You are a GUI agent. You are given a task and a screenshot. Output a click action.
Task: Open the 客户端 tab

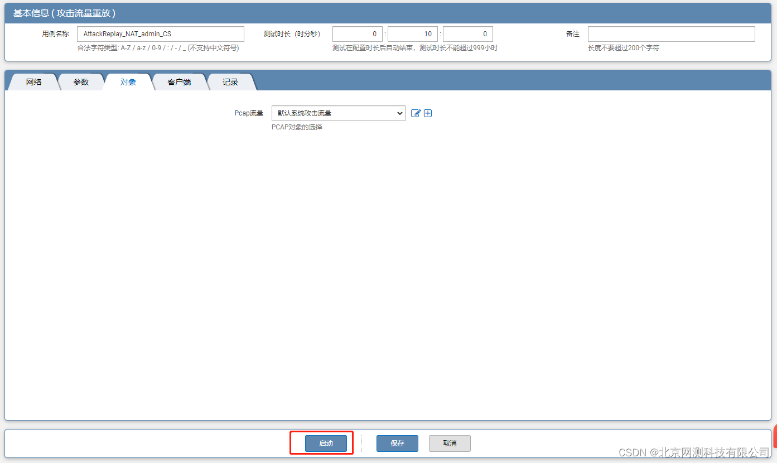tap(179, 82)
